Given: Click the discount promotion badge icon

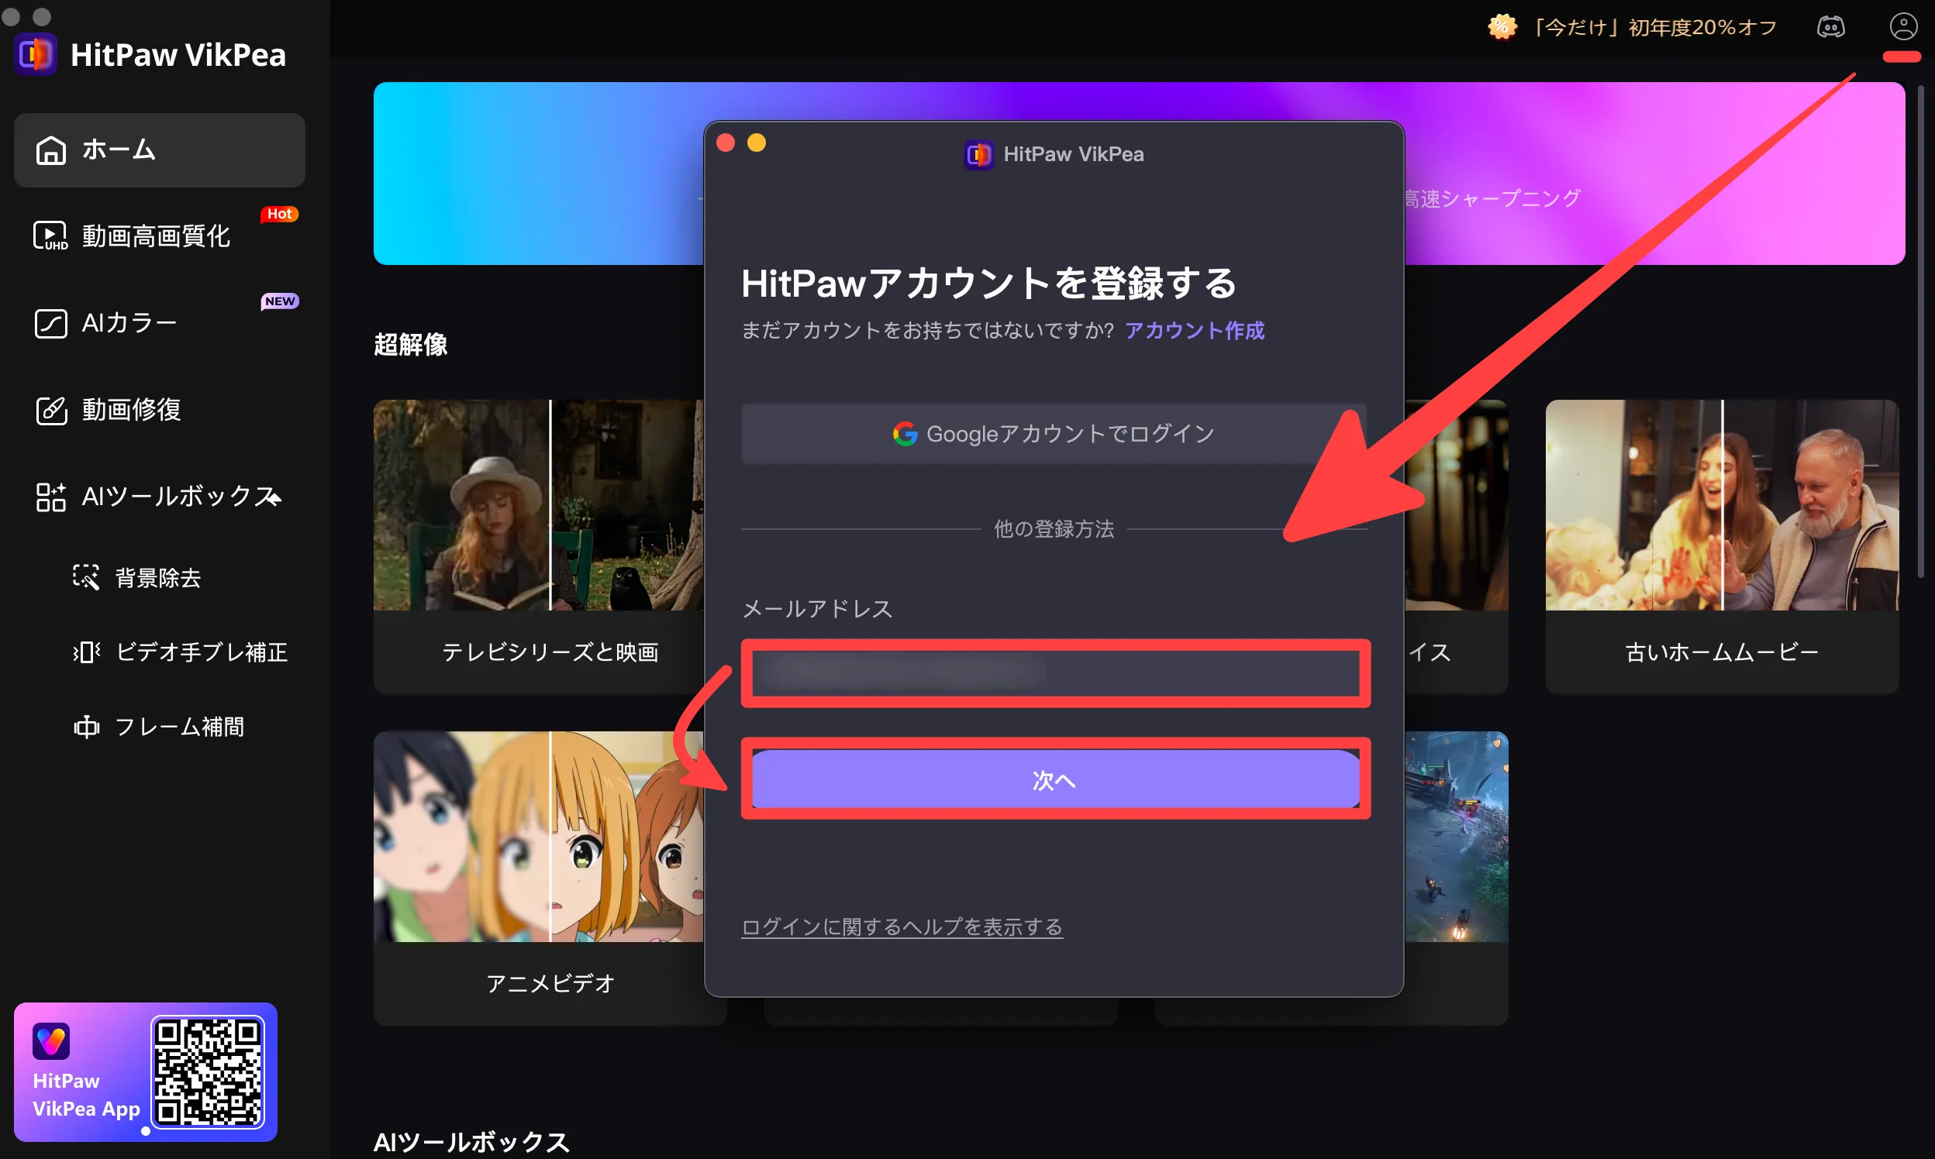Looking at the screenshot, I should (1502, 26).
